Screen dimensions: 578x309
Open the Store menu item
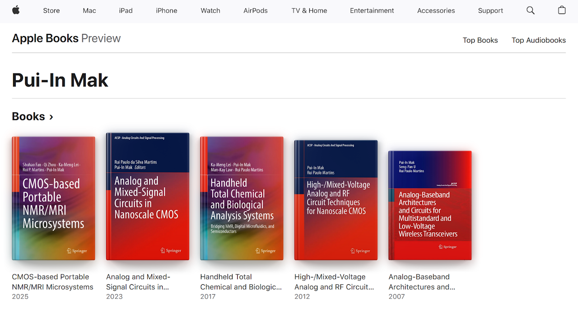[x=51, y=10]
